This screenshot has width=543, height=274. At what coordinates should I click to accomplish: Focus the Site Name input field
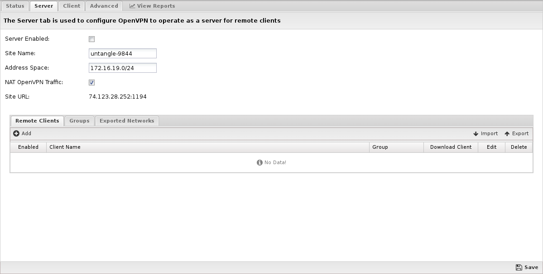pos(123,53)
